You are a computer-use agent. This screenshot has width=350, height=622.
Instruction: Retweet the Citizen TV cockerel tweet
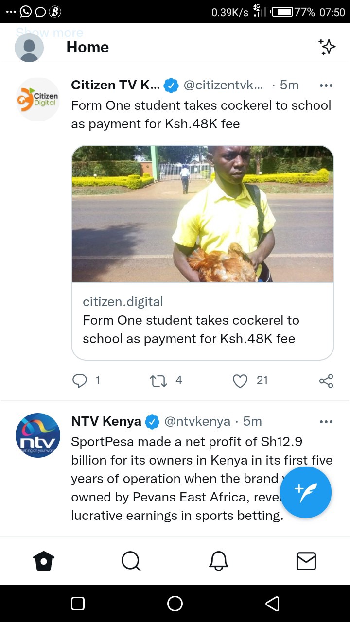click(x=158, y=381)
